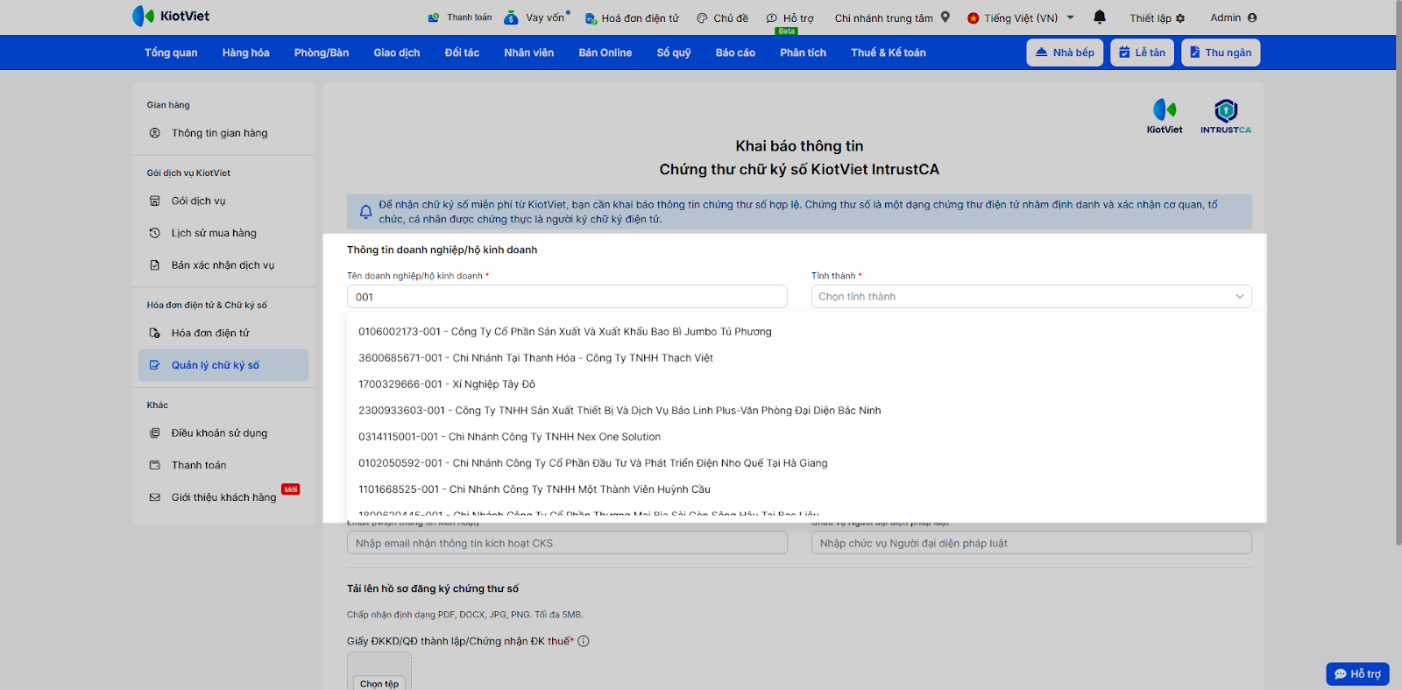
Task: Click the INTRUSTCA logo
Action: pyautogui.click(x=1226, y=116)
